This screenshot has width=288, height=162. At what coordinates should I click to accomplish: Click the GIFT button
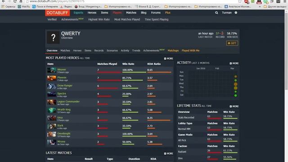pos(232,43)
